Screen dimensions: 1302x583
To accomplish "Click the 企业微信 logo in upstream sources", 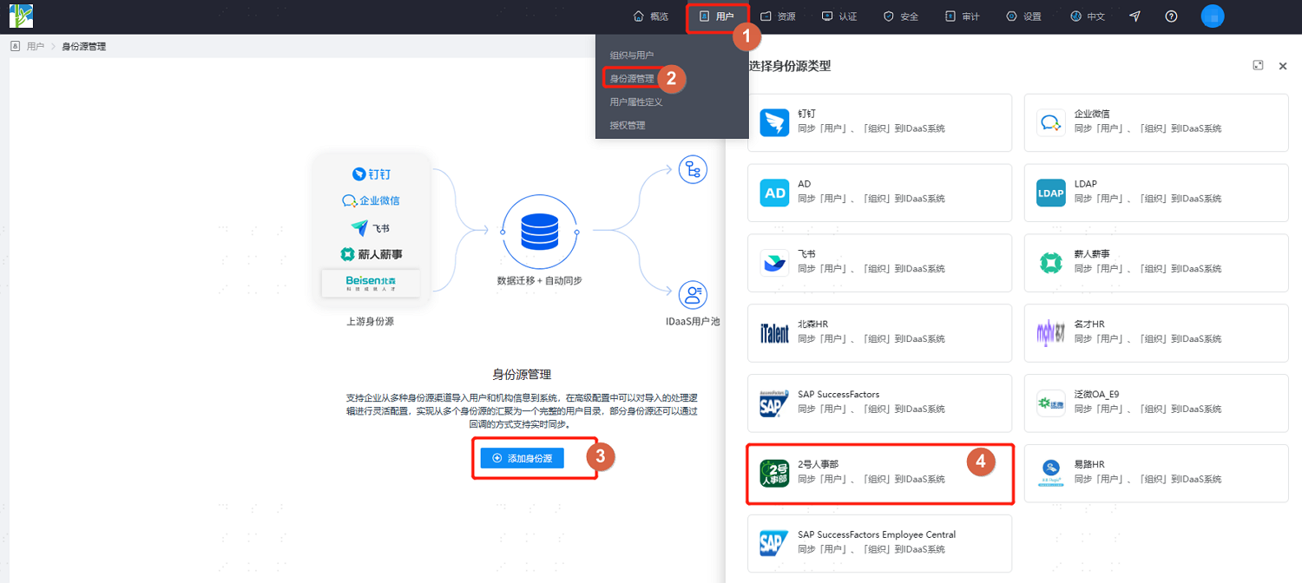I will (x=371, y=200).
